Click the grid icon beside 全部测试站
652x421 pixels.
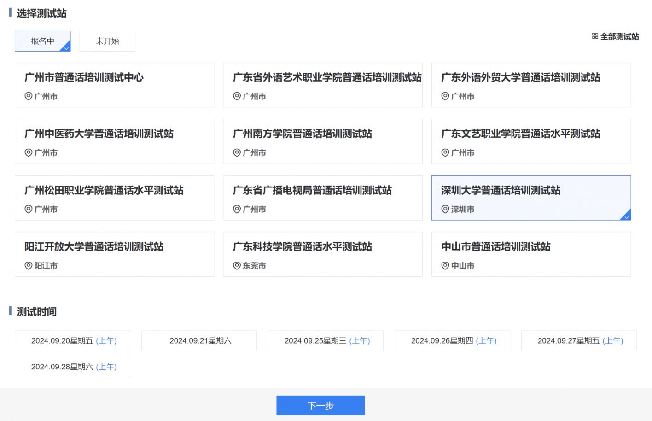(x=595, y=36)
